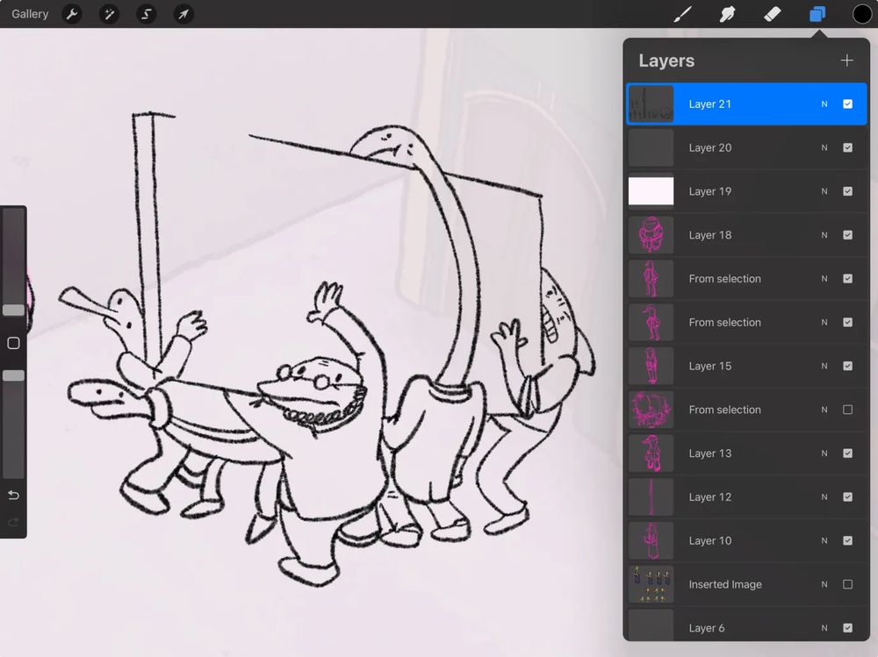This screenshot has height=657, width=878.
Task: Select the Layer 15 row name
Action: click(x=710, y=366)
